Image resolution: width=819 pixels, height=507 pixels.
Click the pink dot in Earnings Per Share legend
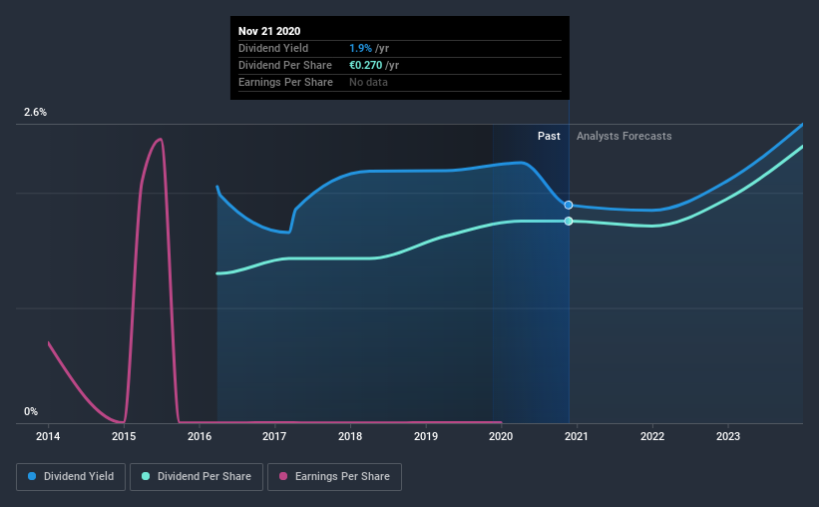pyautogui.click(x=283, y=476)
